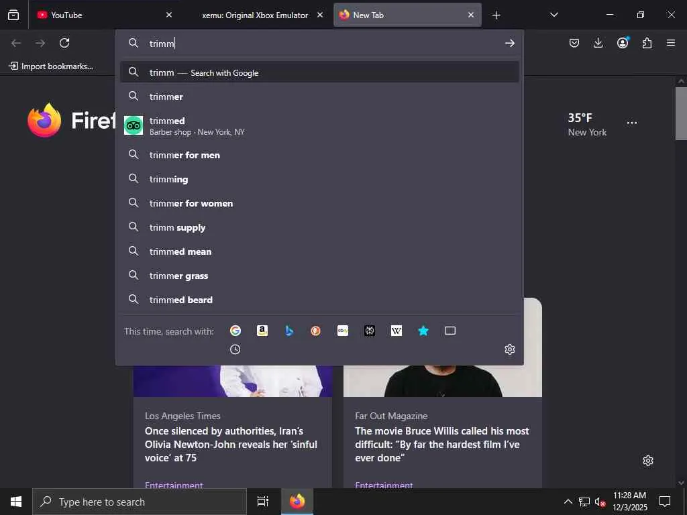
Task: Open Task View on the taskbar
Action: (x=262, y=502)
